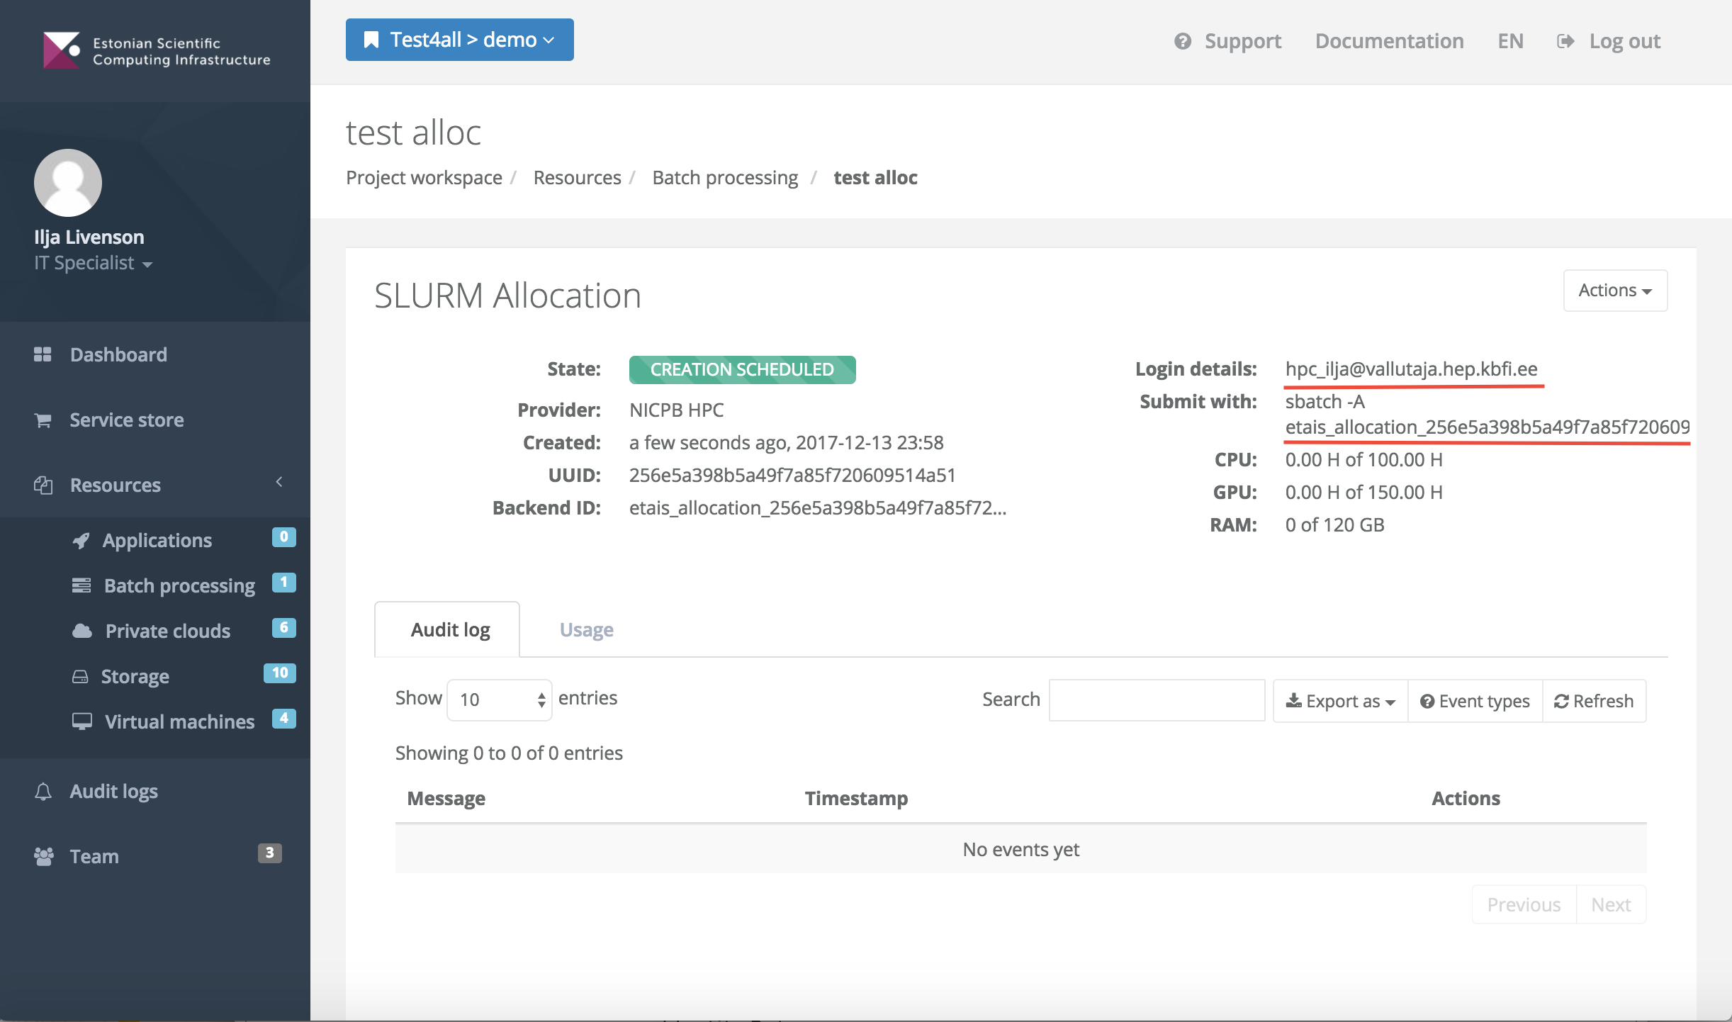Click the NICPB HPC provider value
The image size is (1732, 1022).
(676, 410)
